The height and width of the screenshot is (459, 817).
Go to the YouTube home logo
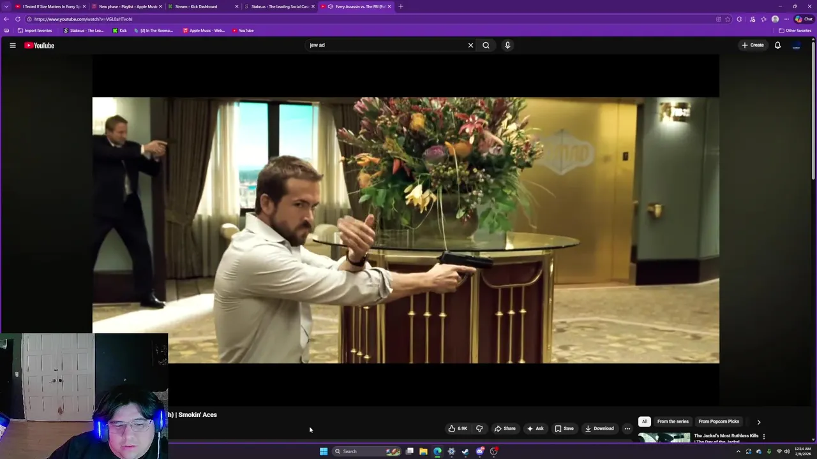[x=39, y=45]
